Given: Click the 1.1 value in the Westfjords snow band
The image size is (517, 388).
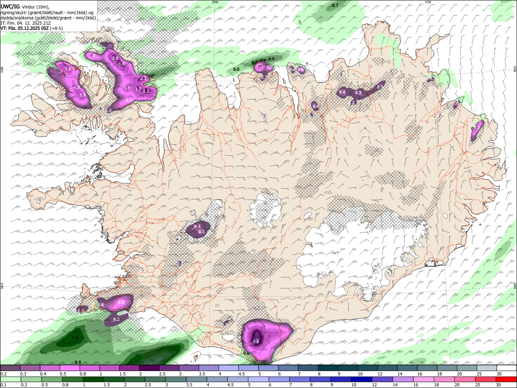Looking at the screenshot, I should click(127, 88).
